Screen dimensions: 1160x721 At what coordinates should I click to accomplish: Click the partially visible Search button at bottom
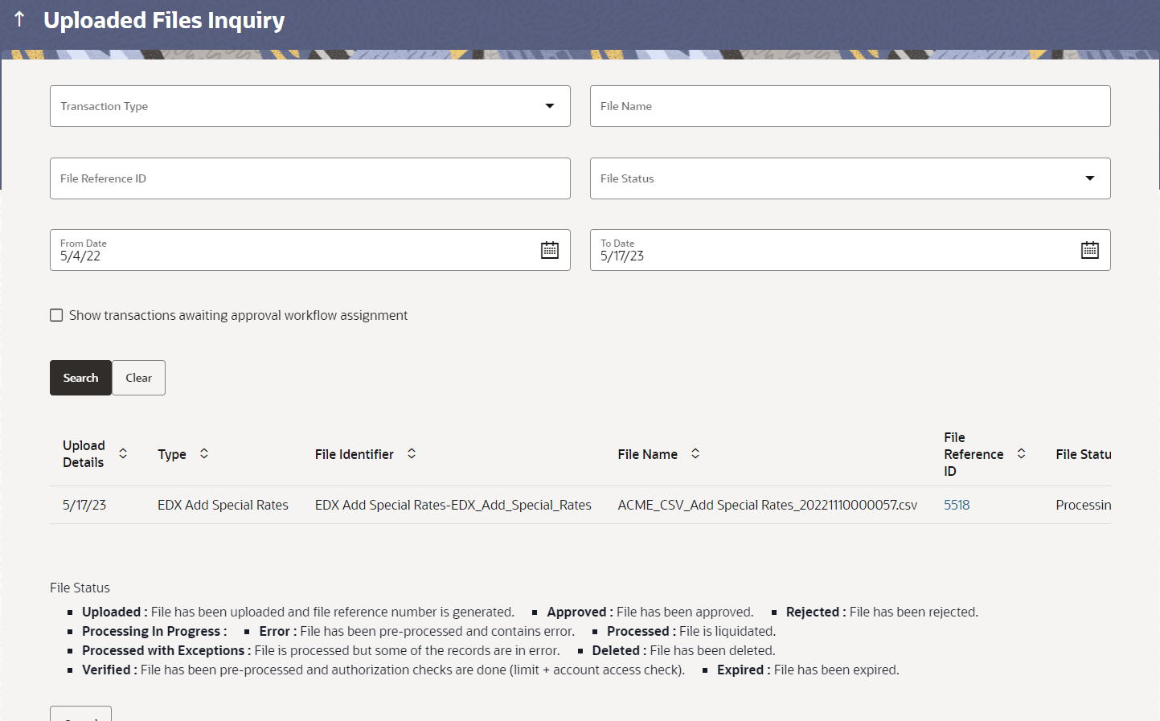(x=80, y=716)
